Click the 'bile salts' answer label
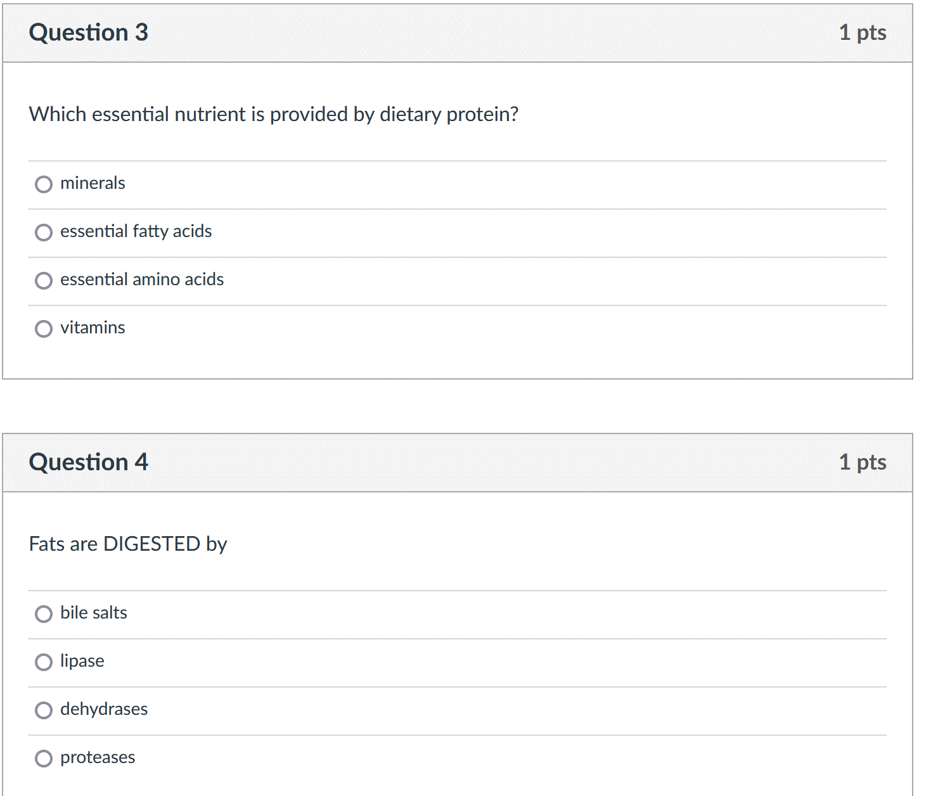Image resolution: width=938 pixels, height=796 pixels. tap(94, 613)
